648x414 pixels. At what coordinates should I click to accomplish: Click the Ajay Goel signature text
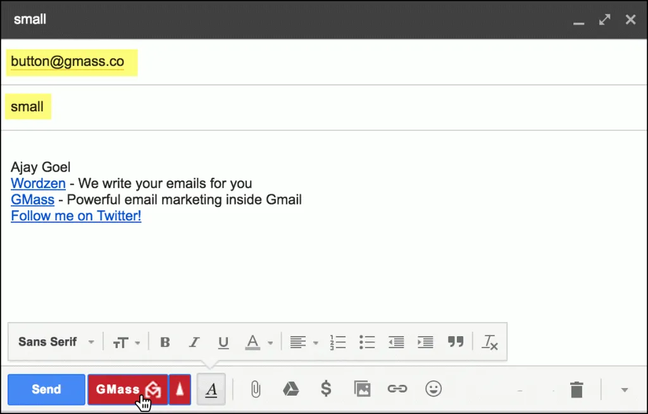(x=40, y=167)
